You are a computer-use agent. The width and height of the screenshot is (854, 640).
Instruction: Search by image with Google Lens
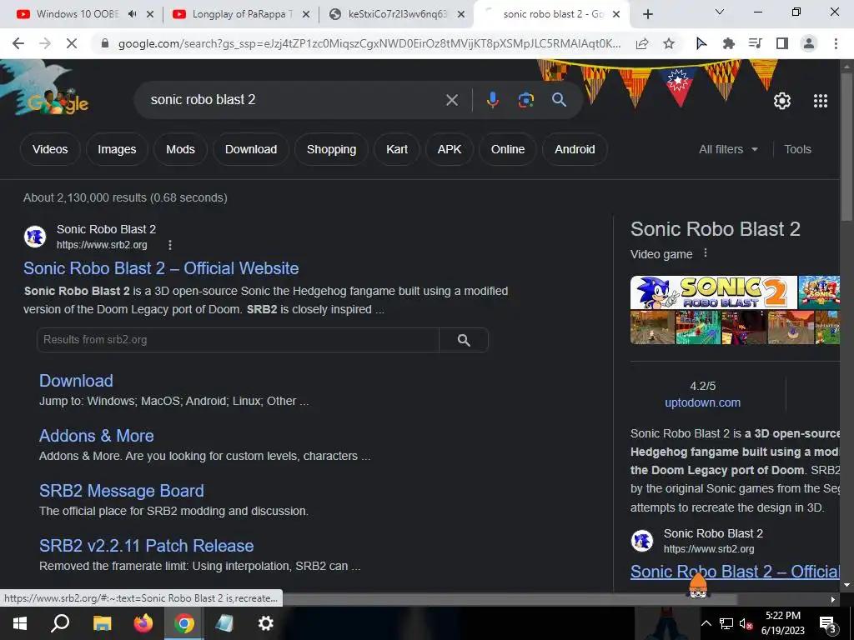click(526, 100)
